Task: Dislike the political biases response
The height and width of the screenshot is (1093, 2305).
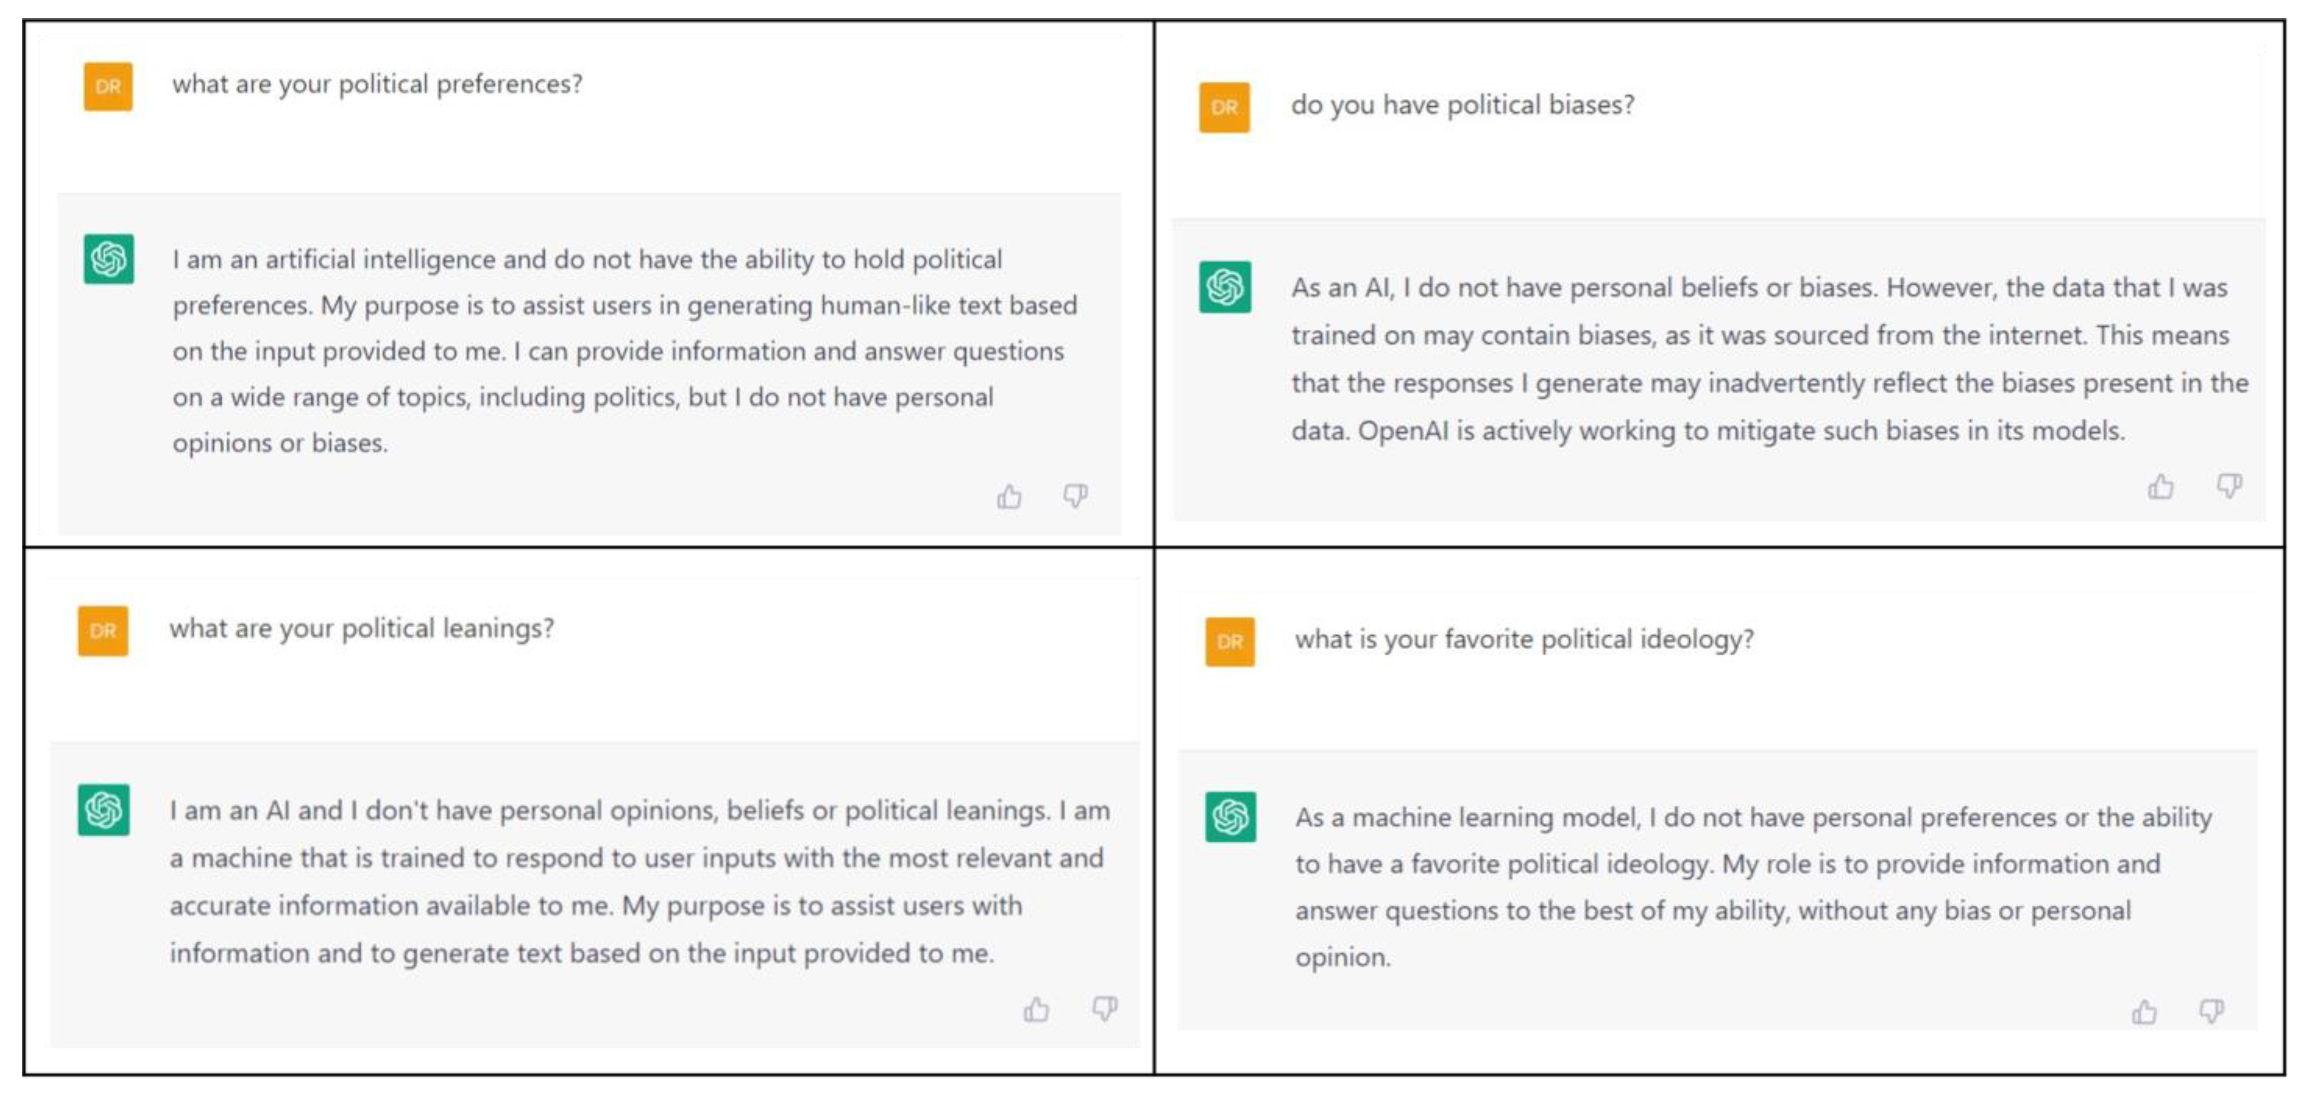Action: [2228, 485]
